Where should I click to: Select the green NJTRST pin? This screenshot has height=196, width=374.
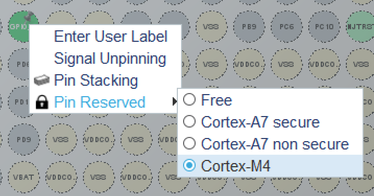coord(360,27)
